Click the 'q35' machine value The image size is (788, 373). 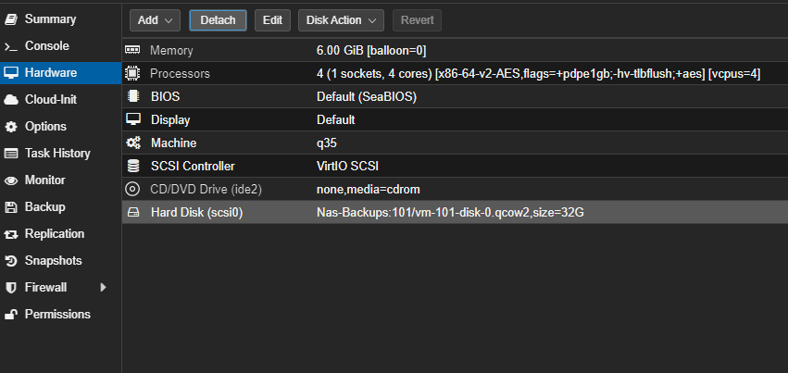pos(327,143)
